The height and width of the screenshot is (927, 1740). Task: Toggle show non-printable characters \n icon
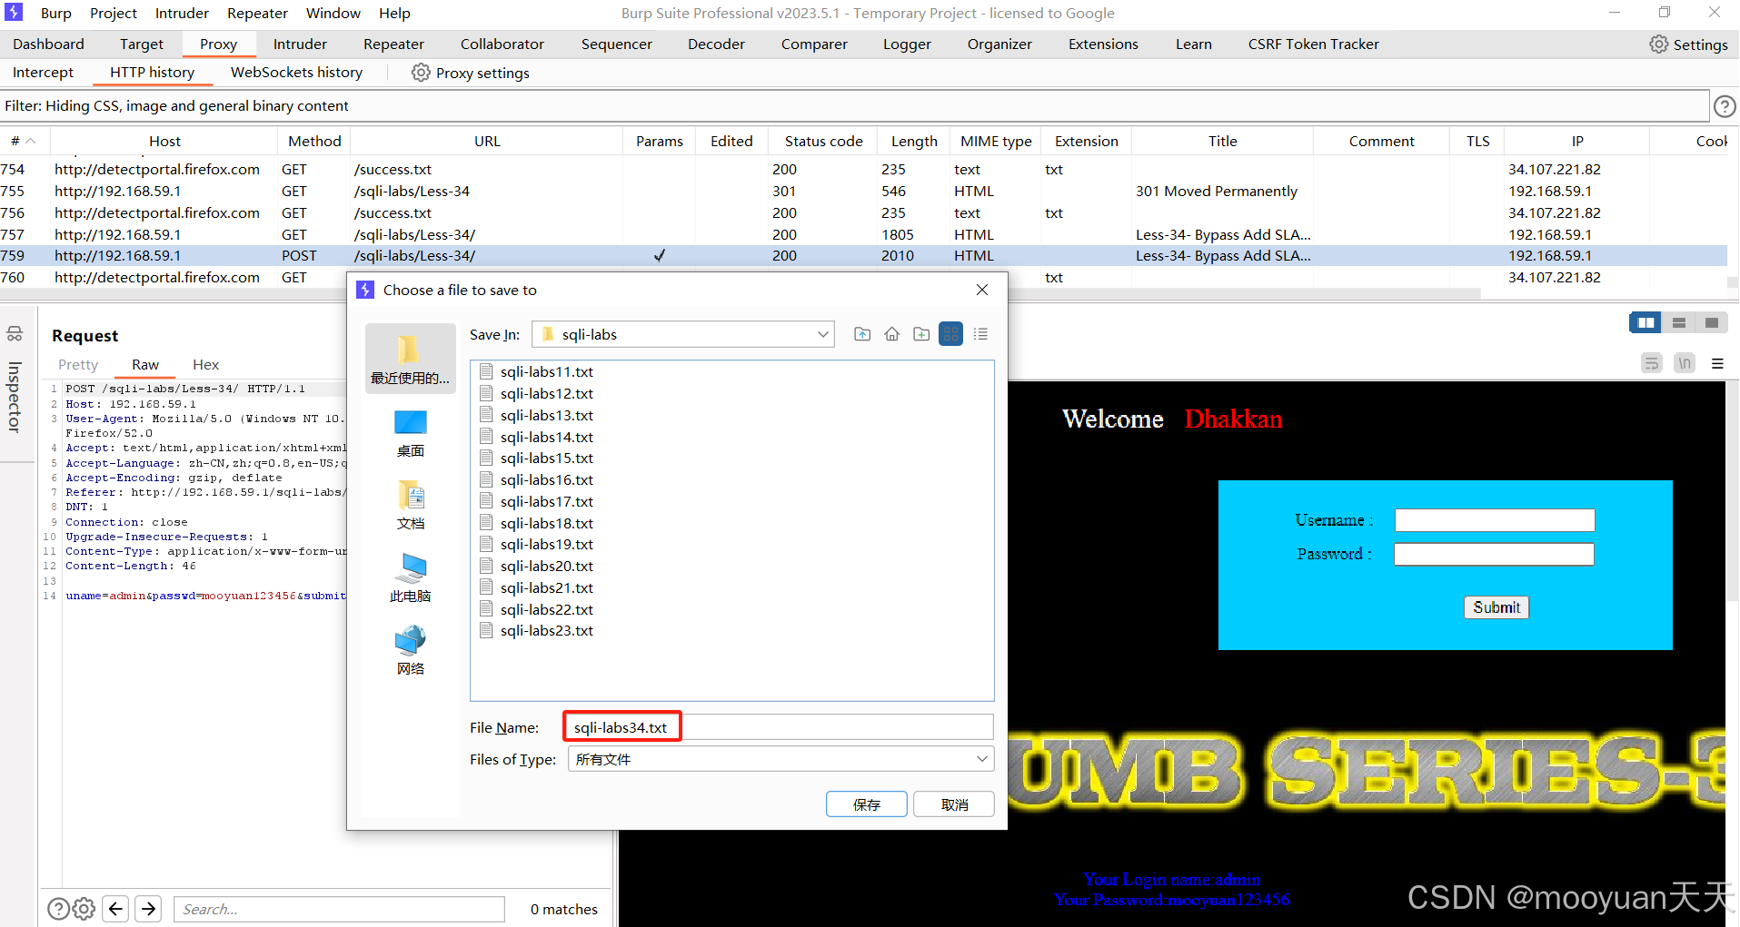pyautogui.click(x=1685, y=363)
